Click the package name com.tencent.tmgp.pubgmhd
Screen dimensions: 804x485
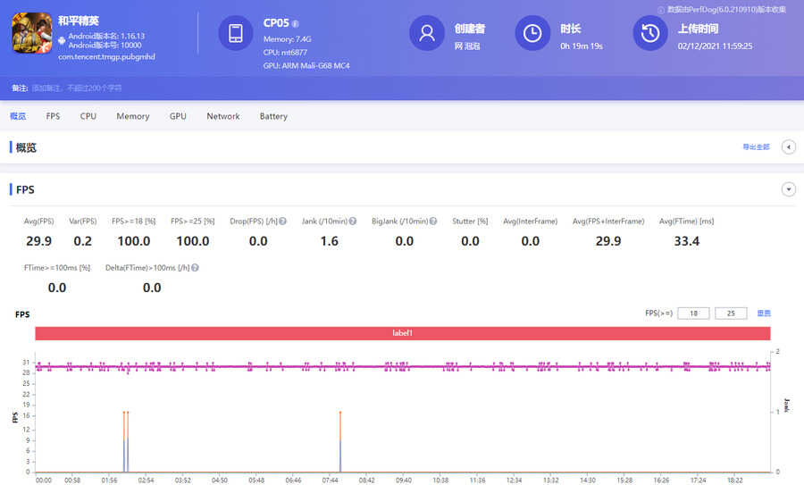[106, 57]
